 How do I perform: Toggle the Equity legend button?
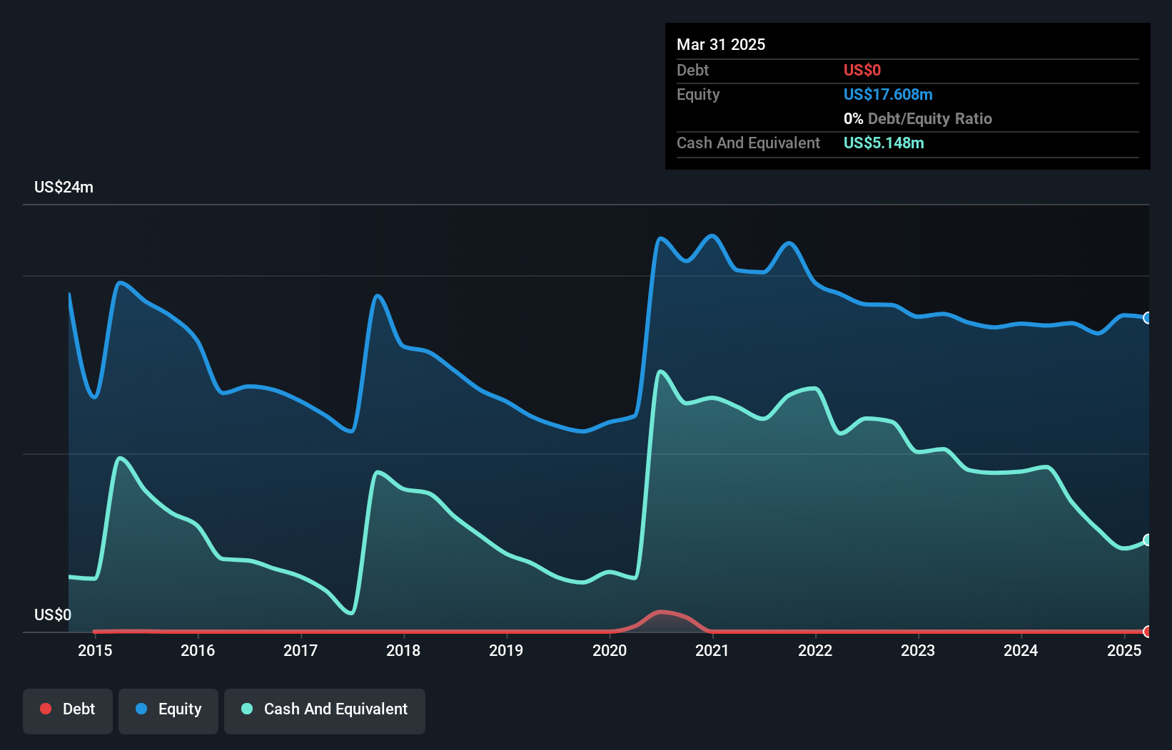click(x=168, y=711)
